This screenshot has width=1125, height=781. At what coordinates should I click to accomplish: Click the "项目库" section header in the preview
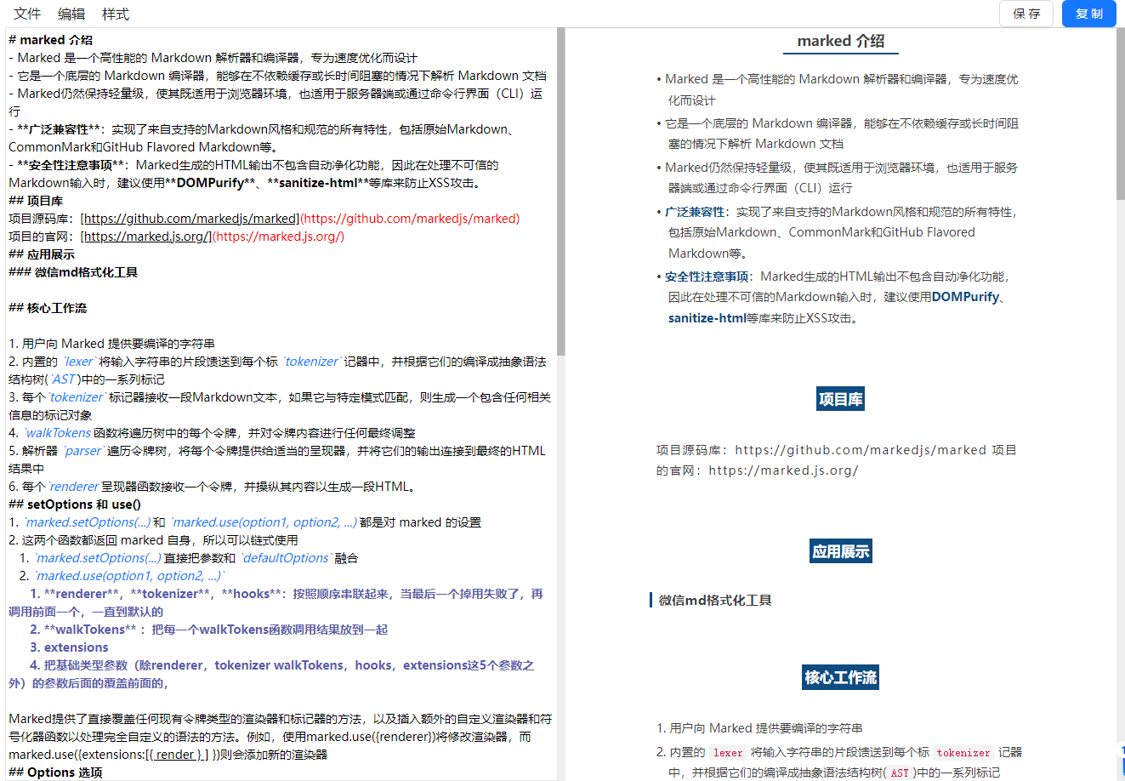(840, 398)
